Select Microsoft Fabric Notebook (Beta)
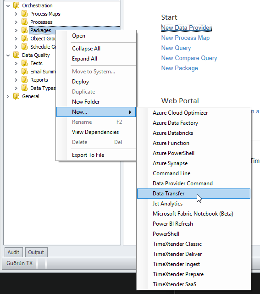This screenshot has height=294, width=260. pos(194,214)
